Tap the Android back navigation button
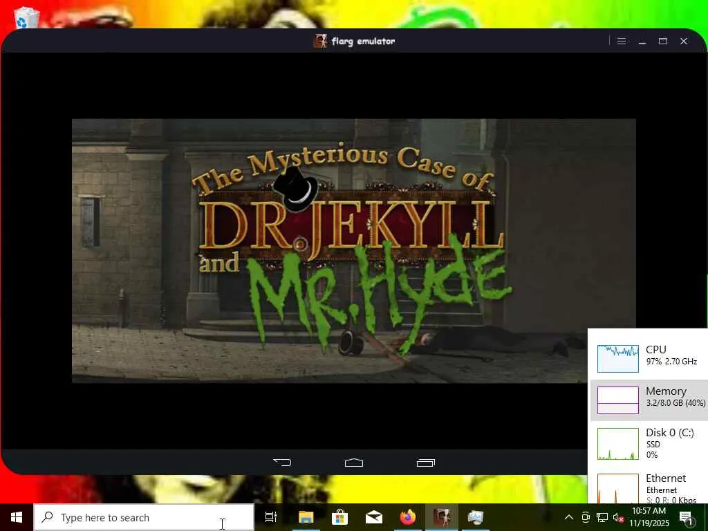The image size is (708, 531). point(283,463)
